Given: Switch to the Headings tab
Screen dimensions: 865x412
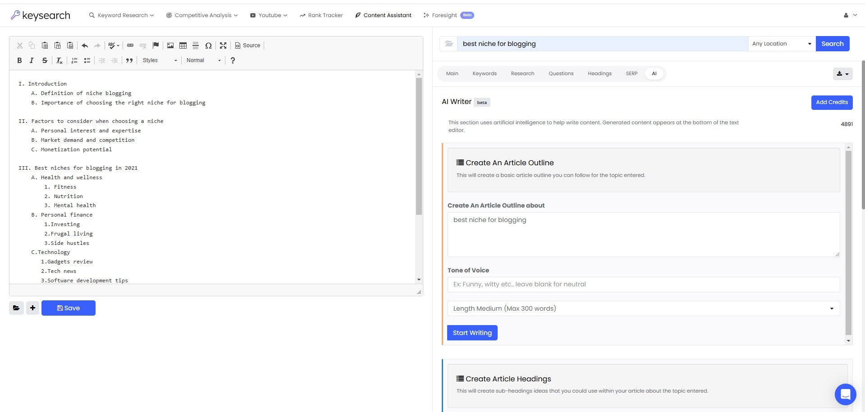Looking at the screenshot, I should [x=600, y=73].
